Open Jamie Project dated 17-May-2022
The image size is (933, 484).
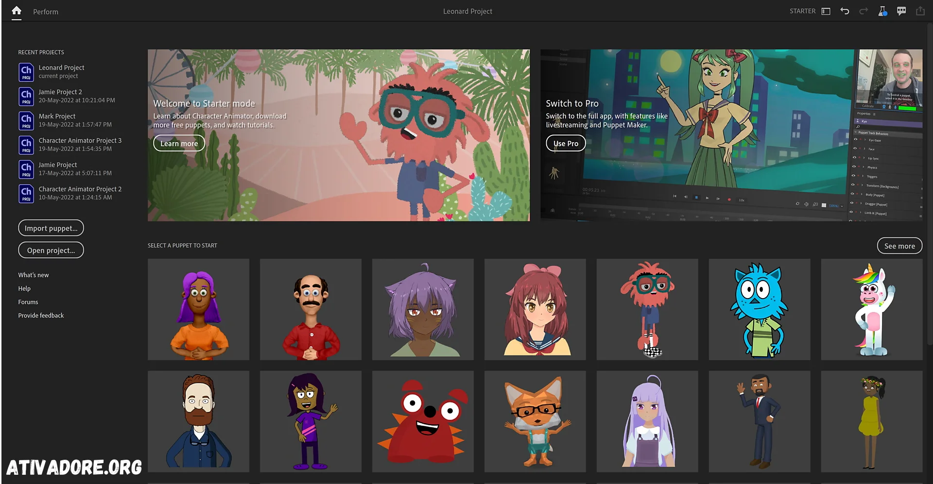75,168
